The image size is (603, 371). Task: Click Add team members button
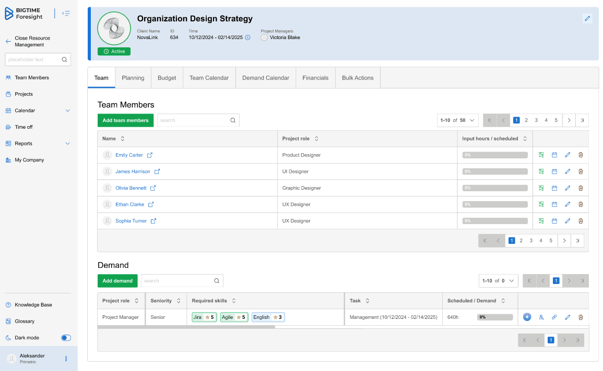coord(125,120)
